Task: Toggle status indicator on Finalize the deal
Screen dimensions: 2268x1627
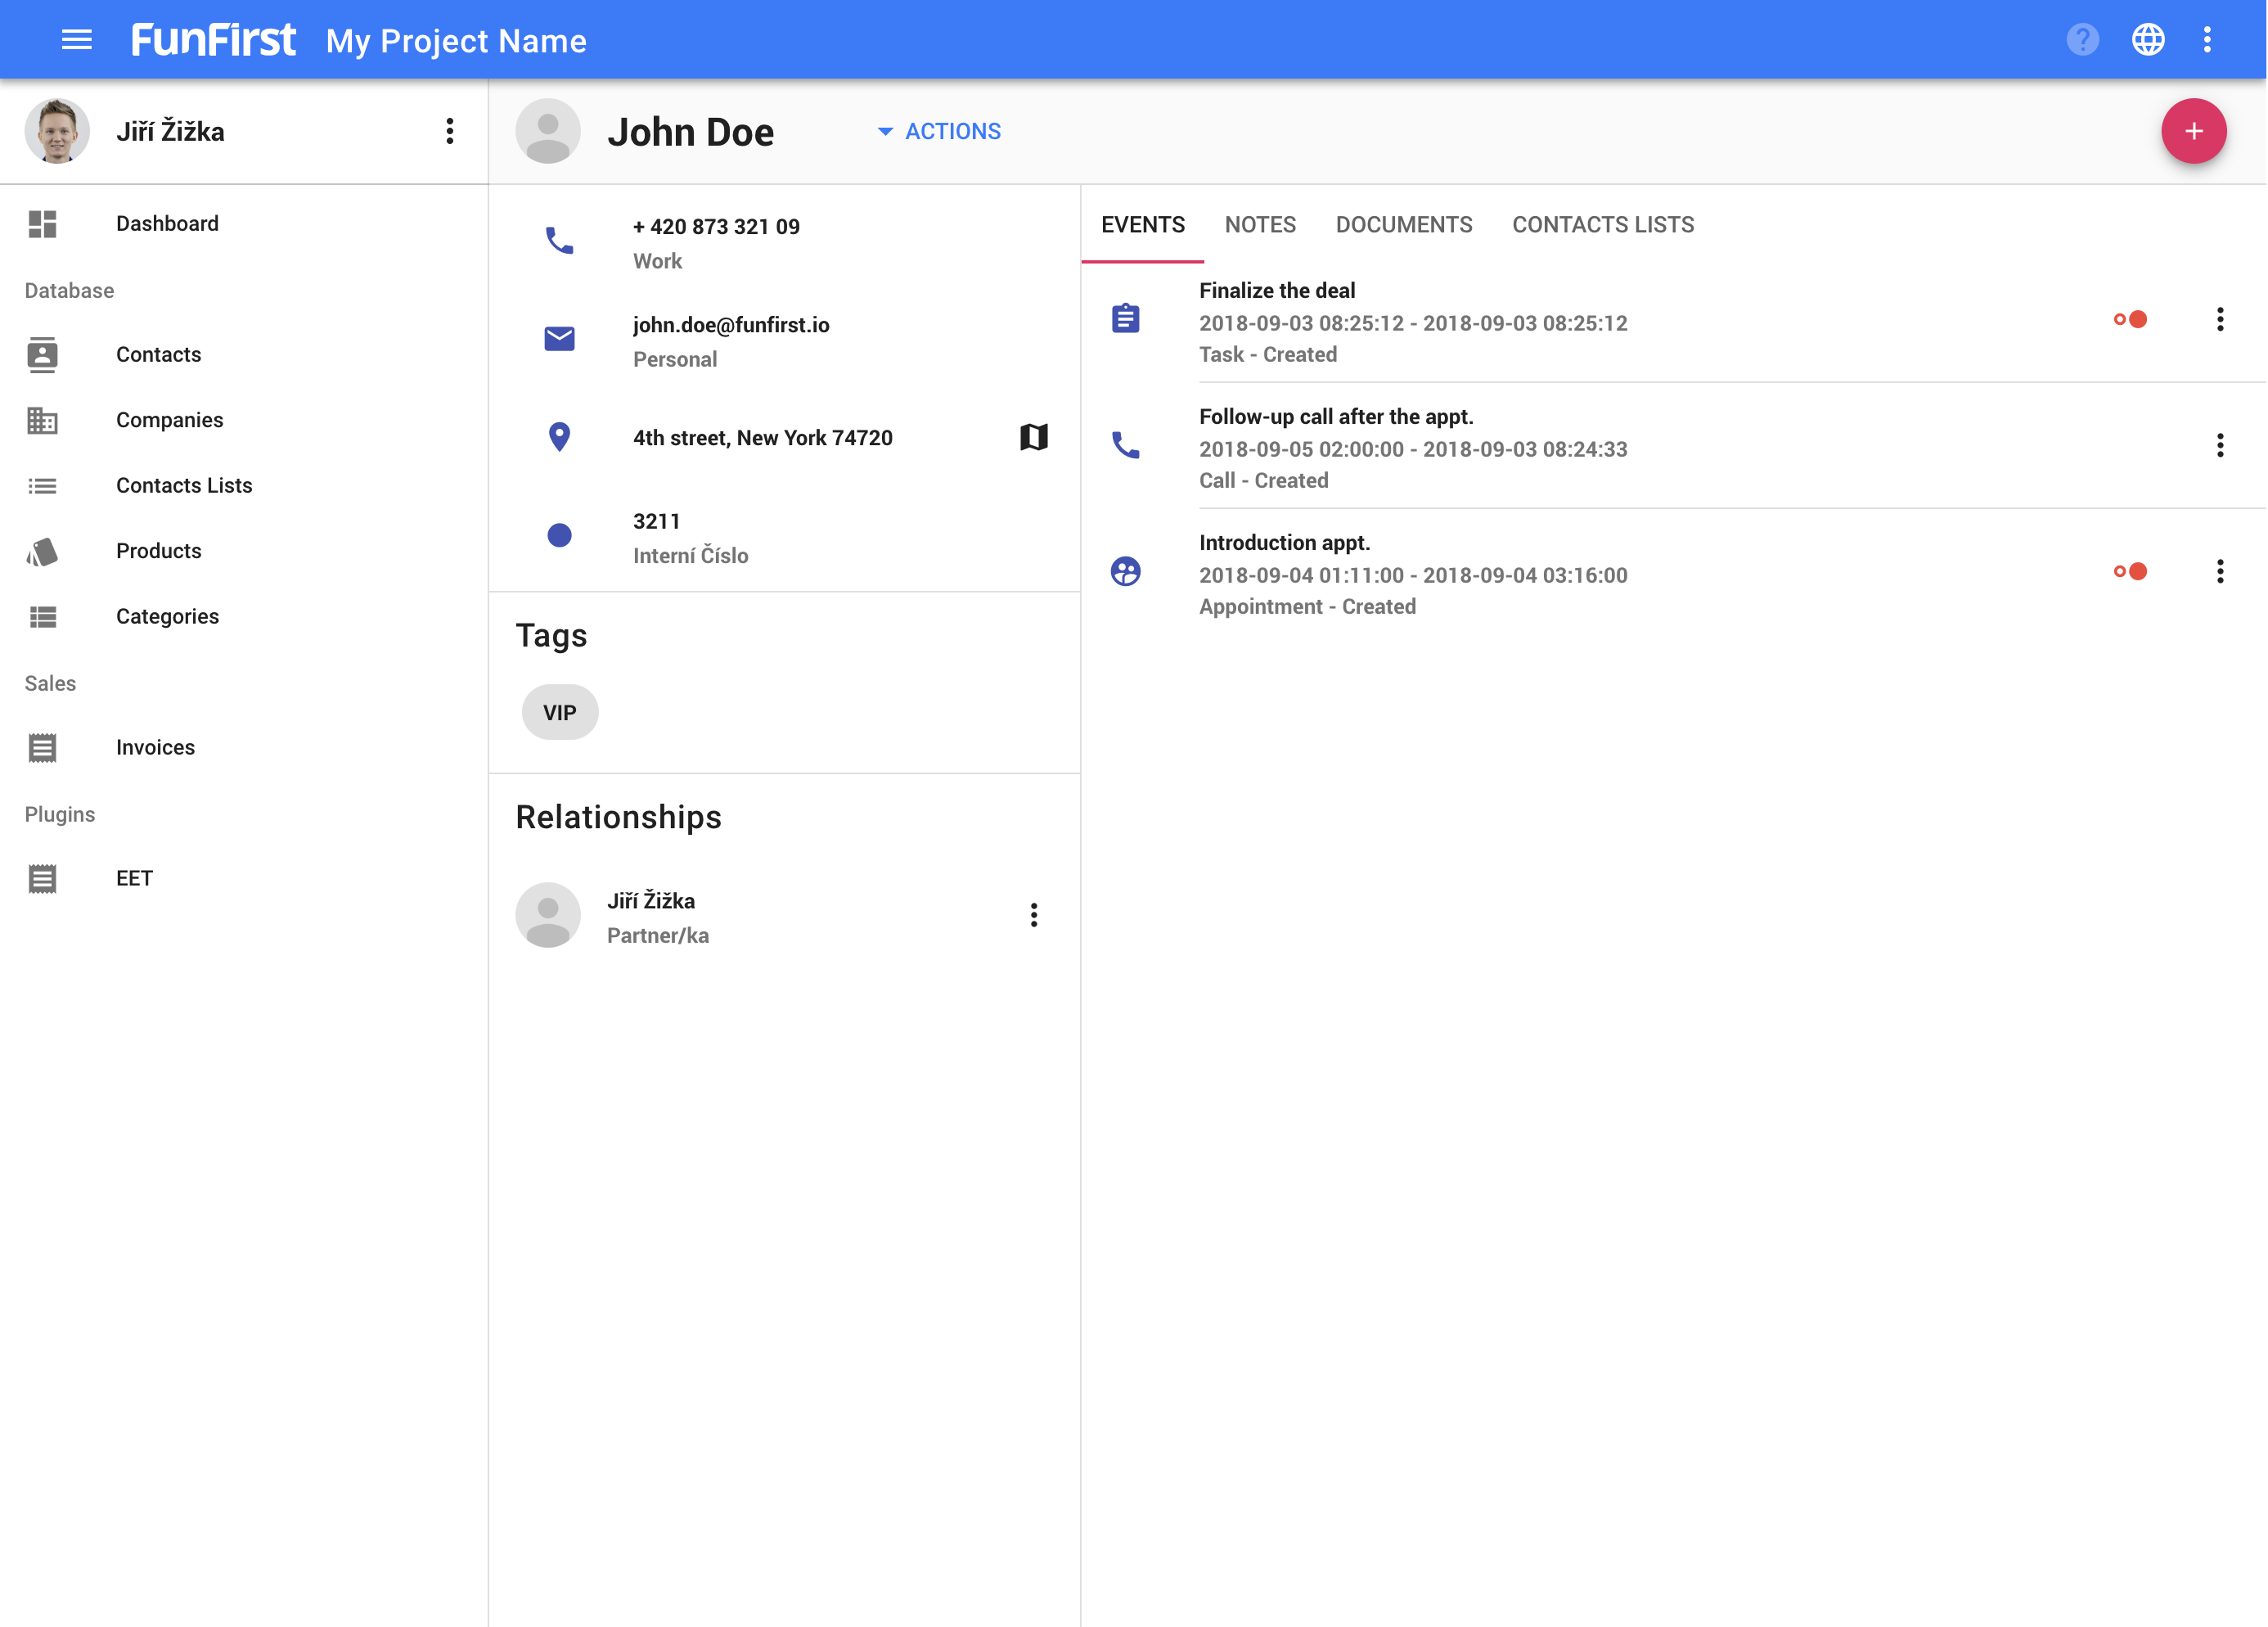Action: tap(2130, 319)
